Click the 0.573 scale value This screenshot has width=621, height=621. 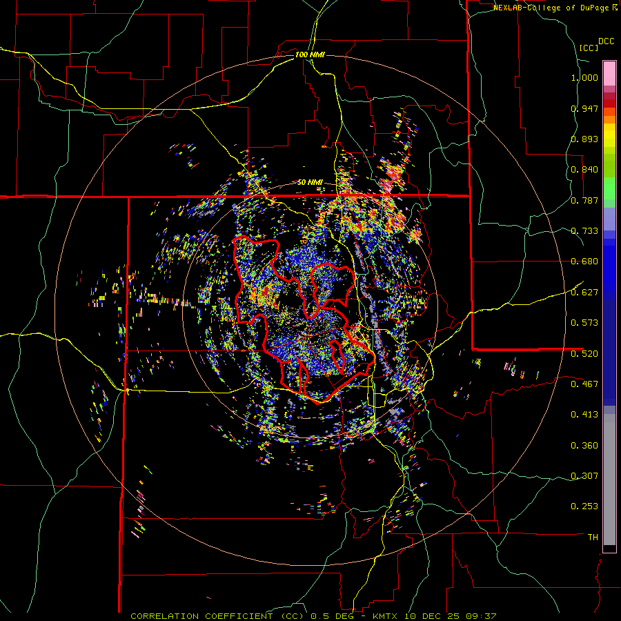(x=584, y=323)
